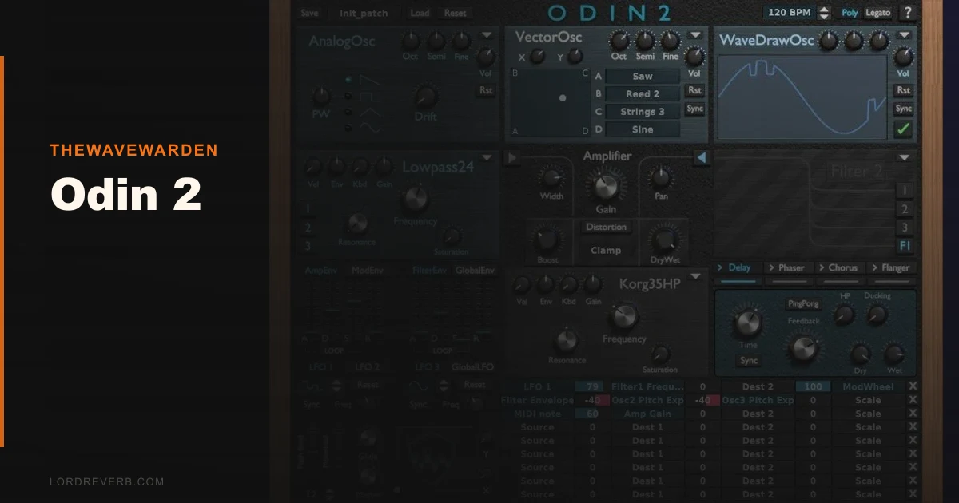Image resolution: width=959 pixels, height=503 pixels.
Task: Change VectorOsc slot B Reed 2 waveform
Action: click(643, 94)
